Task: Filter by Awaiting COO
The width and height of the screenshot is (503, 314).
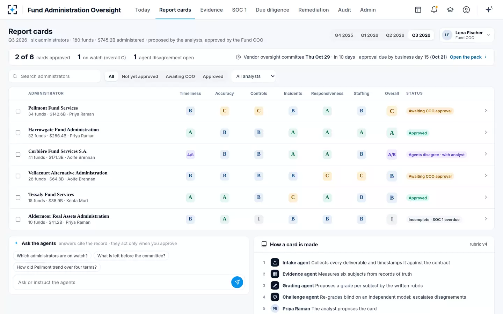Action: point(180,76)
